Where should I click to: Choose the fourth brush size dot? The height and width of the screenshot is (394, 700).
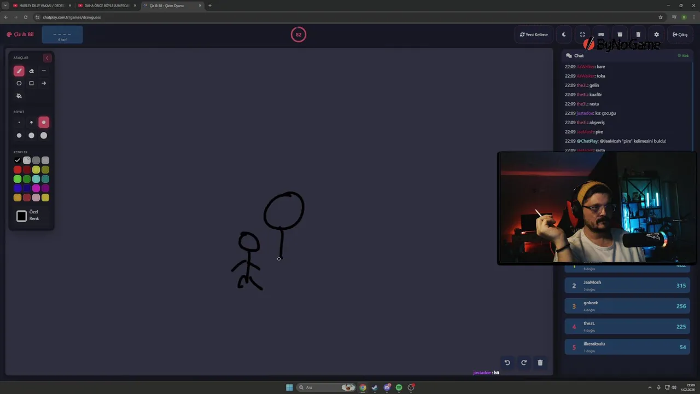tap(19, 135)
